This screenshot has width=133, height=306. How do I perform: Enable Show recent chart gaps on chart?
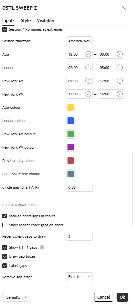click(5, 225)
